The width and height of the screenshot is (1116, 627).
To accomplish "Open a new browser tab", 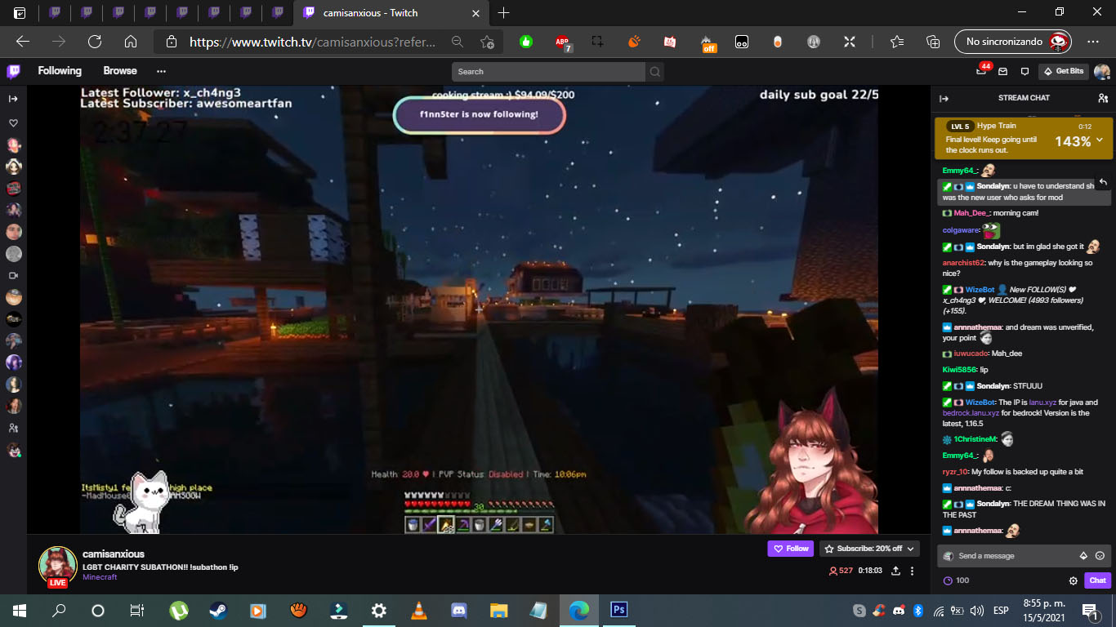I will 504,12.
